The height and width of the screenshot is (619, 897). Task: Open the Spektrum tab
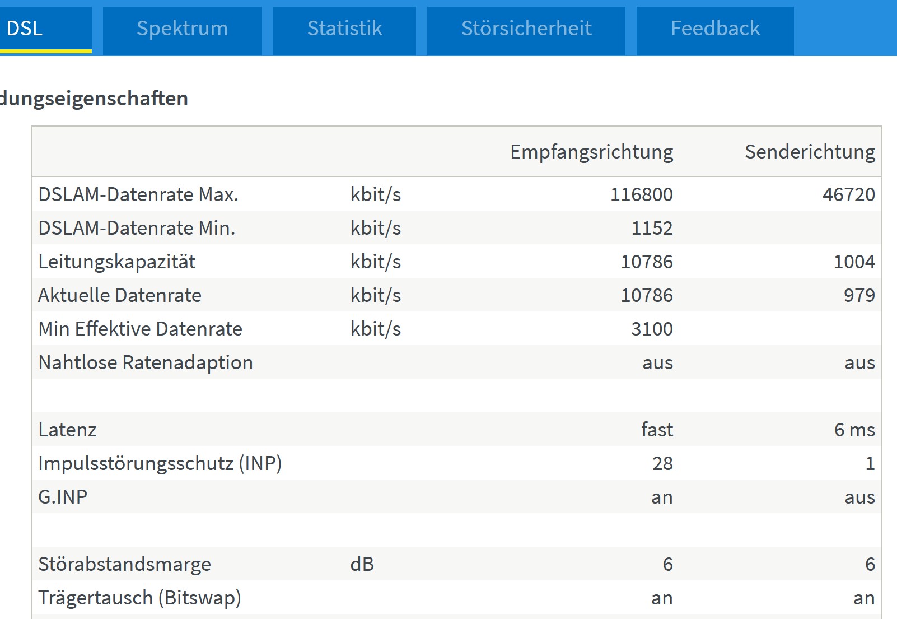click(x=183, y=30)
